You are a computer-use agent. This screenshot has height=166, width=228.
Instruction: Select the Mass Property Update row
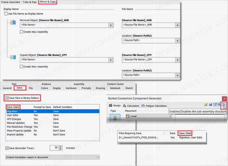click(x=53, y=131)
